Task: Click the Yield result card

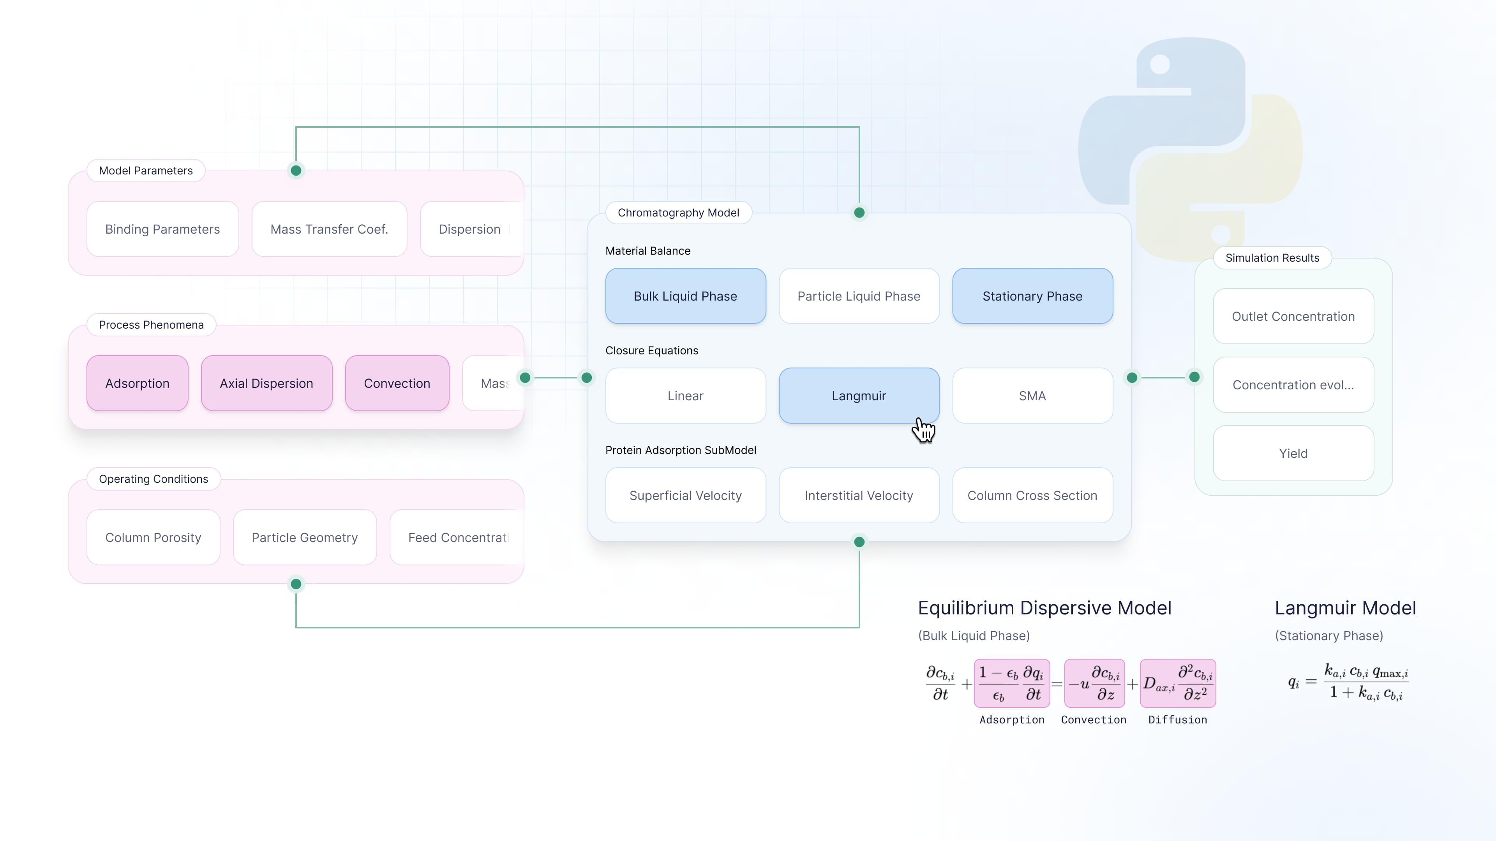Action: tap(1293, 453)
